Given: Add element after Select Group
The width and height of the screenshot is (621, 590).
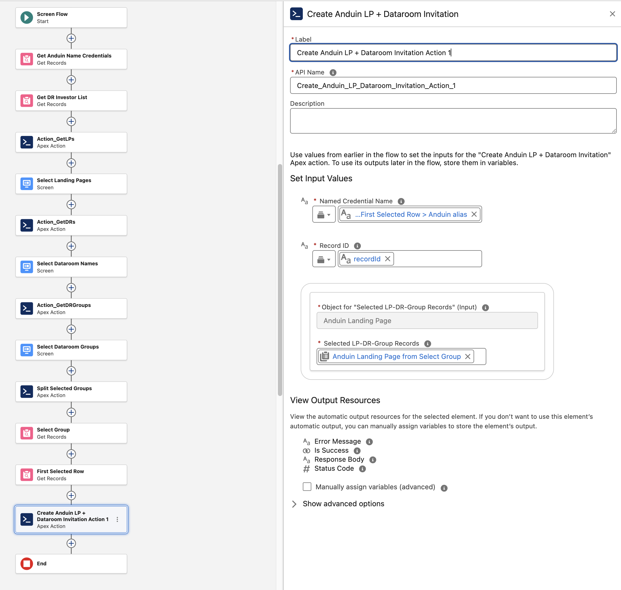Looking at the screenshot, I should (x=71, y=454).
